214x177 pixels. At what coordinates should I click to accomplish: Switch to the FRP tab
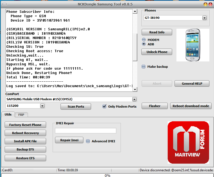(21, 115)
